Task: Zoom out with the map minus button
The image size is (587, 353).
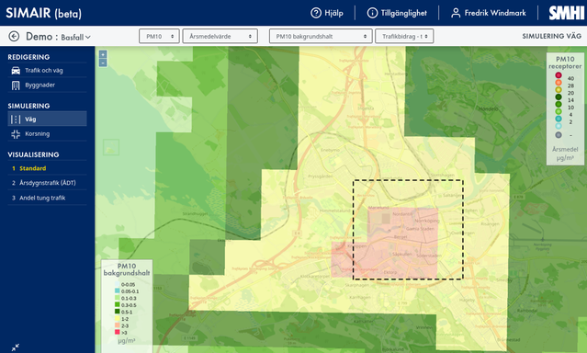Action: tap(103, 63)
